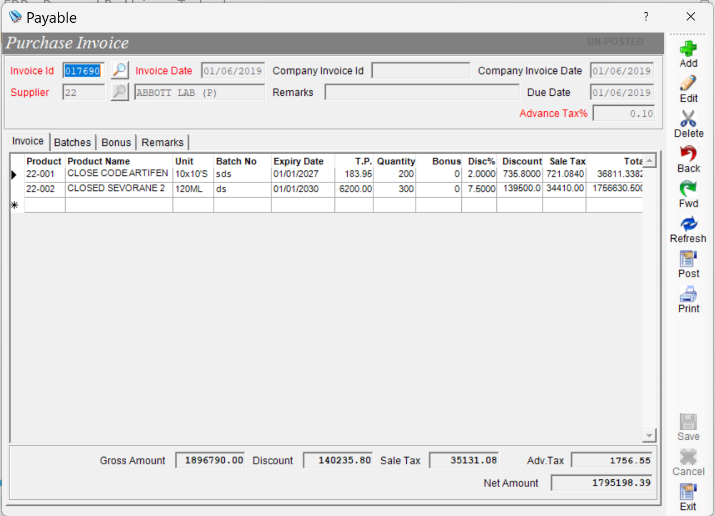Go to previous invoice with Back icon
This screenshot has width=715, height=516.
click(688, 154)
